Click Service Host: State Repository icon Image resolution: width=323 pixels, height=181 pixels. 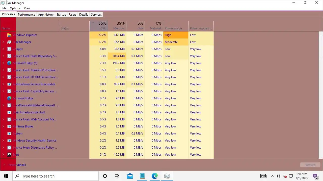(x=9, y=56)
